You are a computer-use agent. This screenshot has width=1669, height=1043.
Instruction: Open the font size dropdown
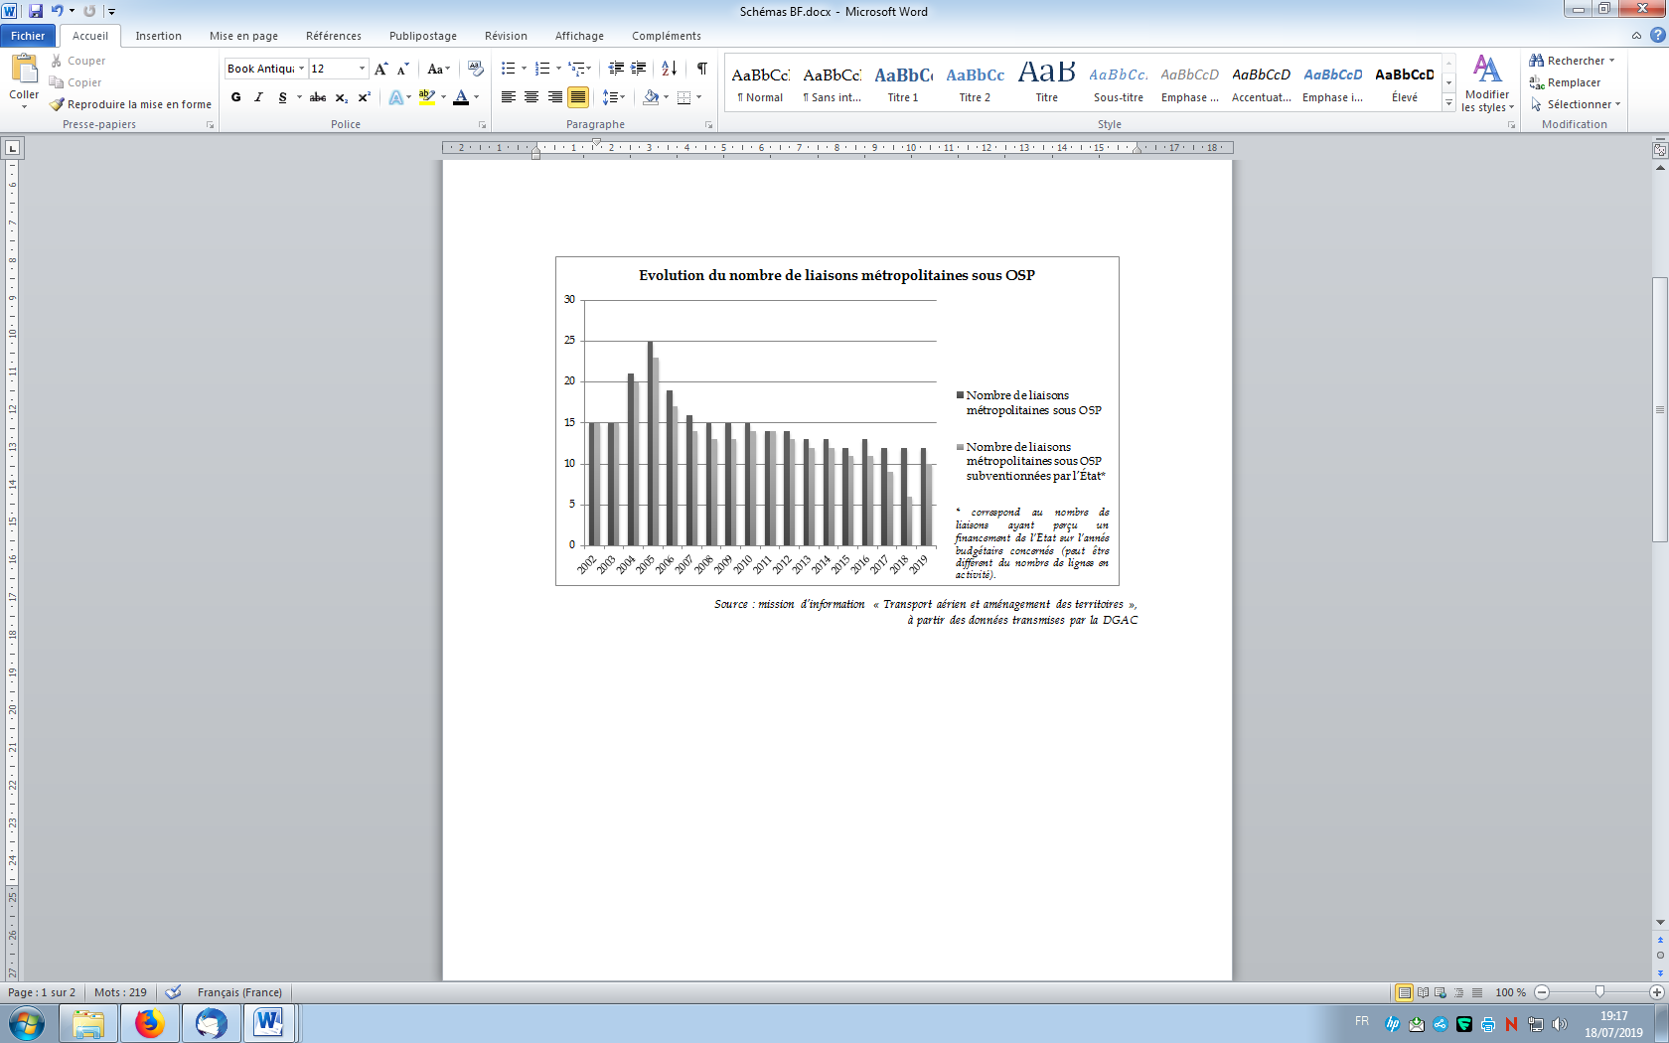click(x=362, y=69)
